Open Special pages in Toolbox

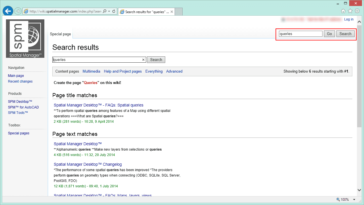point(18,133)
